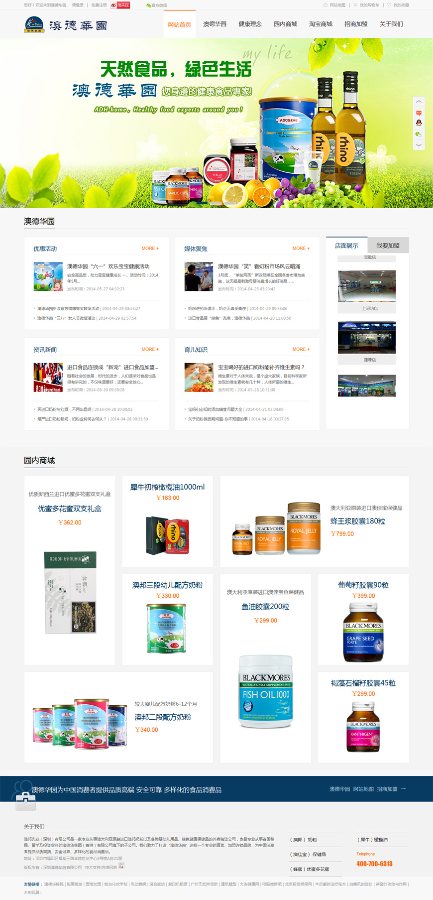Viewport: 433px width, 900px height.
Task: Click the down chevron in floating sidebar
Action: (x=419, y=145)
